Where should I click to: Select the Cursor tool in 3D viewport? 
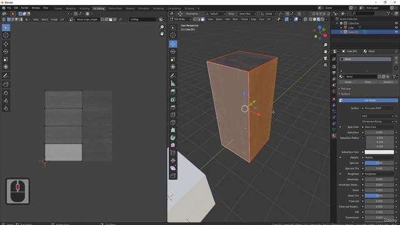click(173, 35)
